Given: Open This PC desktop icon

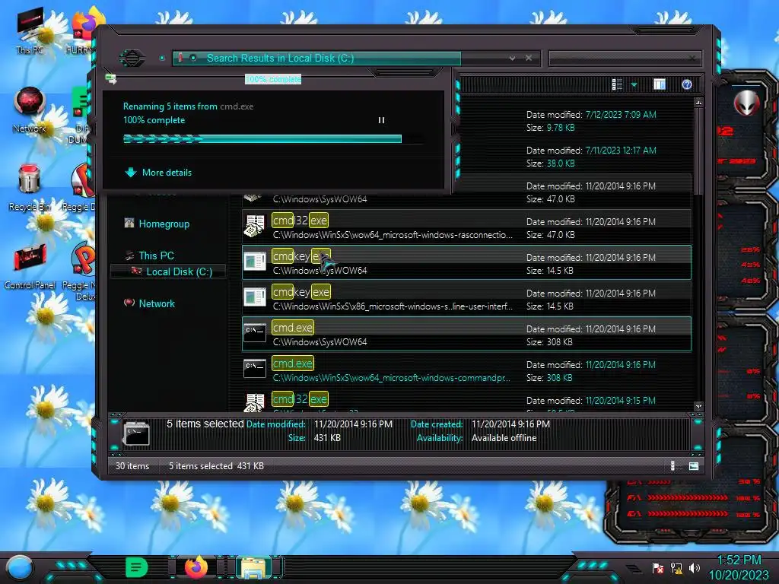Looking at the screenshot, I should click(30, 30).
